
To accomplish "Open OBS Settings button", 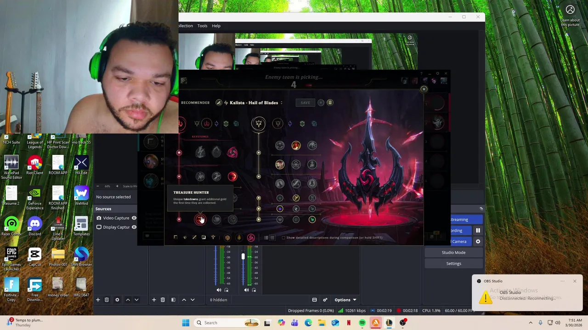I will click(x=453, y=264).
